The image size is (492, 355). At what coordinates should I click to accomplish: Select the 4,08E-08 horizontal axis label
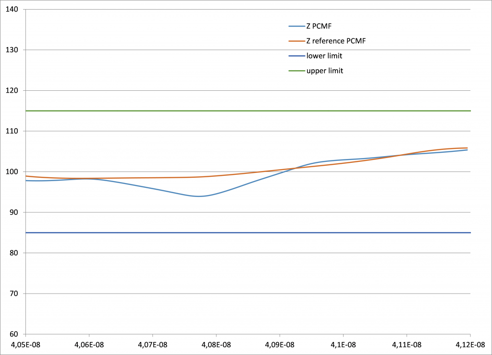216,344
